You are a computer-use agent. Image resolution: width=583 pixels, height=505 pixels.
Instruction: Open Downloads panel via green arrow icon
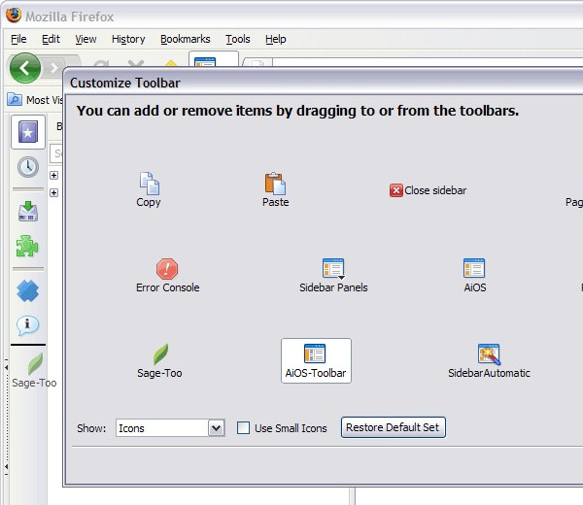tap(28, 211)
